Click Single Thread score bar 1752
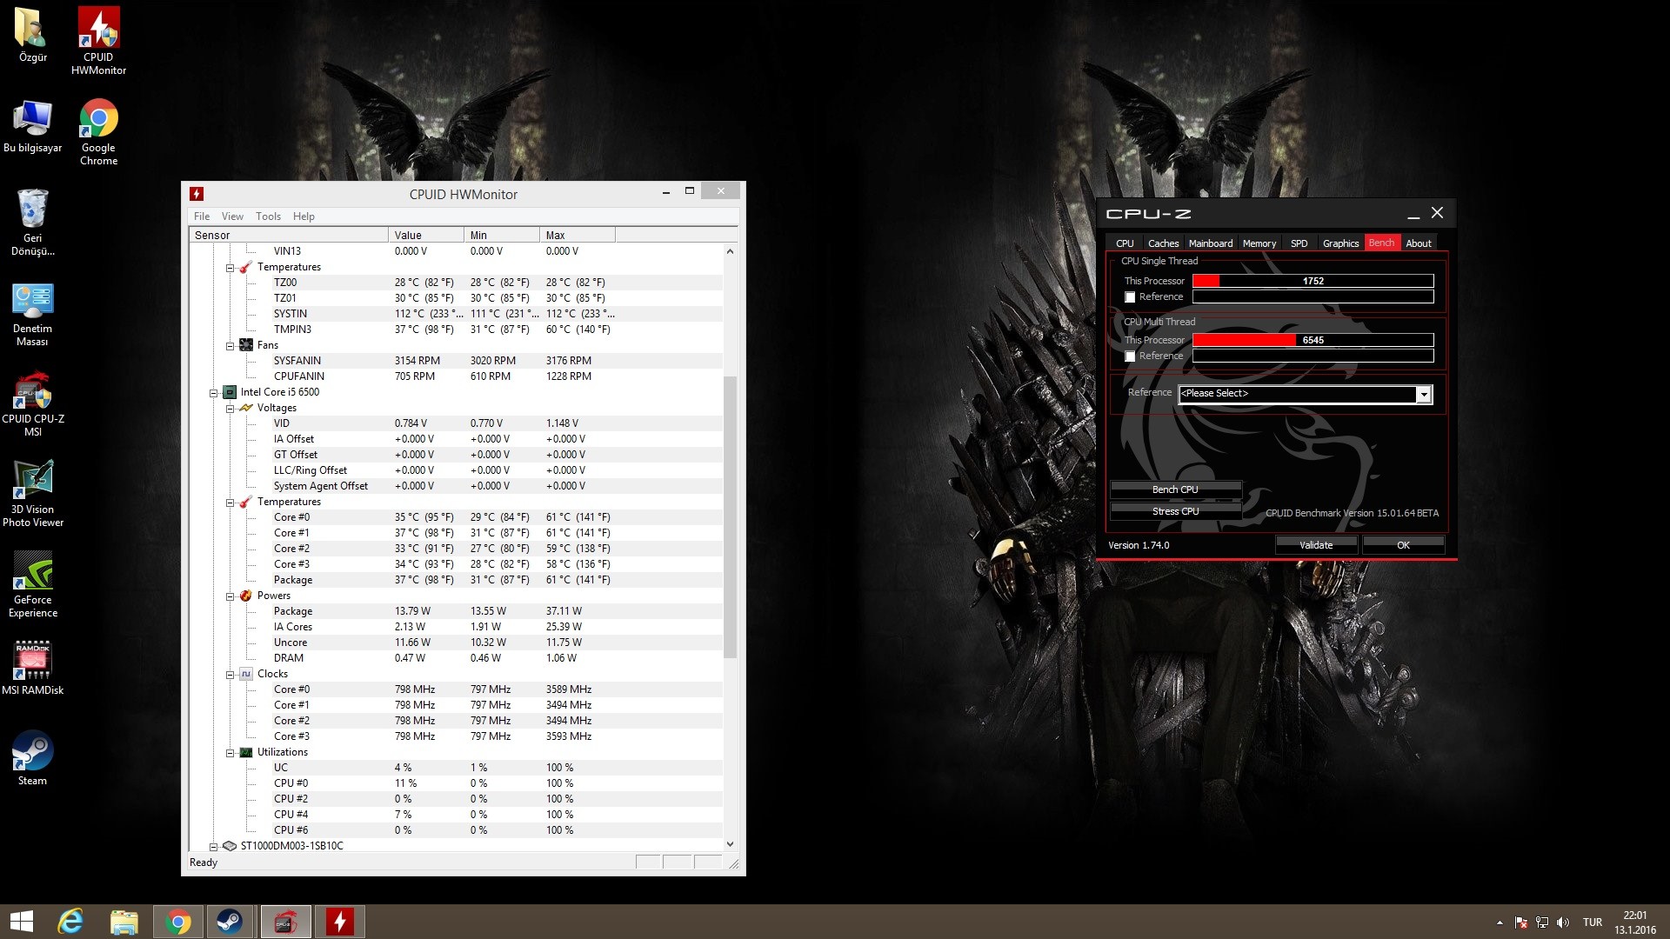The width and height of the screenshot is (1670, 939). pos(1313,281)
